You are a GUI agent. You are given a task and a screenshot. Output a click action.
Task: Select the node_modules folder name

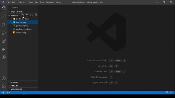click(x=23, y=19)
